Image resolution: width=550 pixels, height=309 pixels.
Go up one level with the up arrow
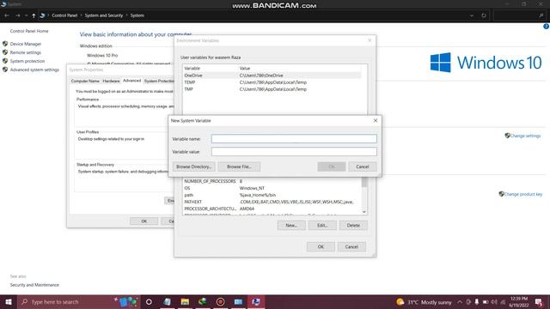[x=34, y=15]
